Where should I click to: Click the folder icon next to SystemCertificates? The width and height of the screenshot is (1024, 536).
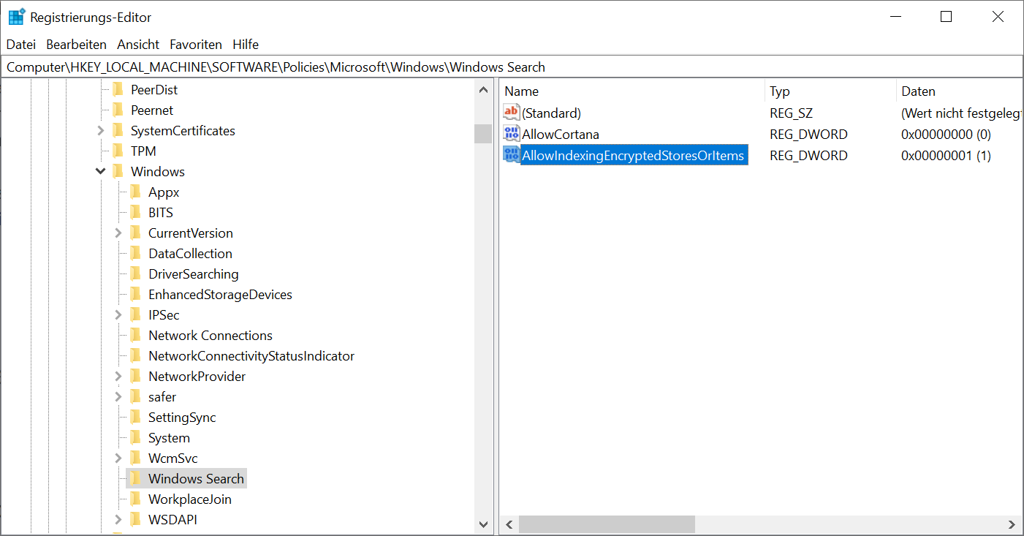pos(118,131)
